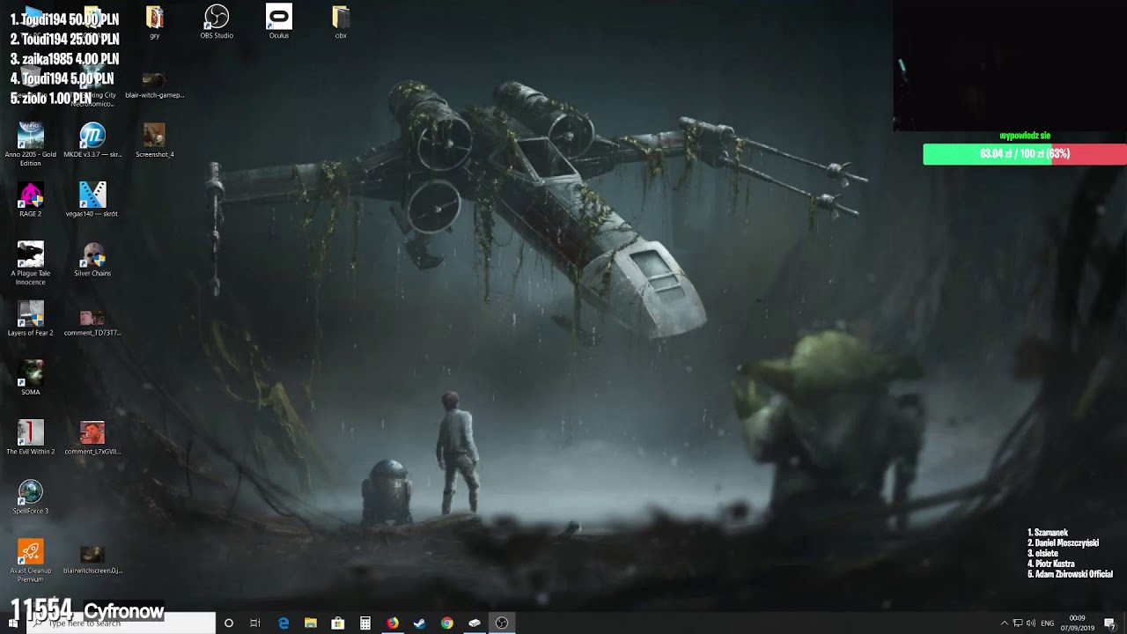Open the Oculus desktop shortcut
This screenshot has height=634, width=1127.
pos(279,22)
